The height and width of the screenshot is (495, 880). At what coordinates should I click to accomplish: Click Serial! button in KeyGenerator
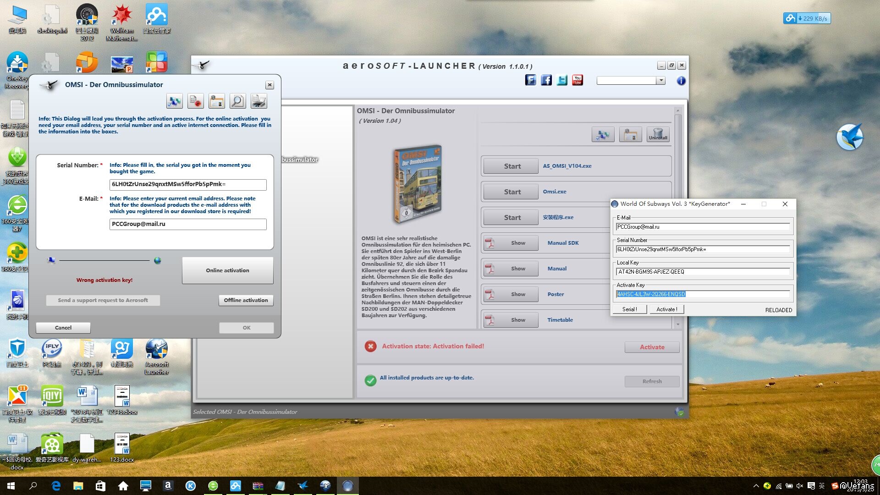tap(629, 309)
